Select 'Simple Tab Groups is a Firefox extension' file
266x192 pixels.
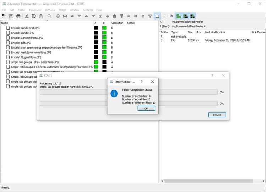[x=52, y=67]
